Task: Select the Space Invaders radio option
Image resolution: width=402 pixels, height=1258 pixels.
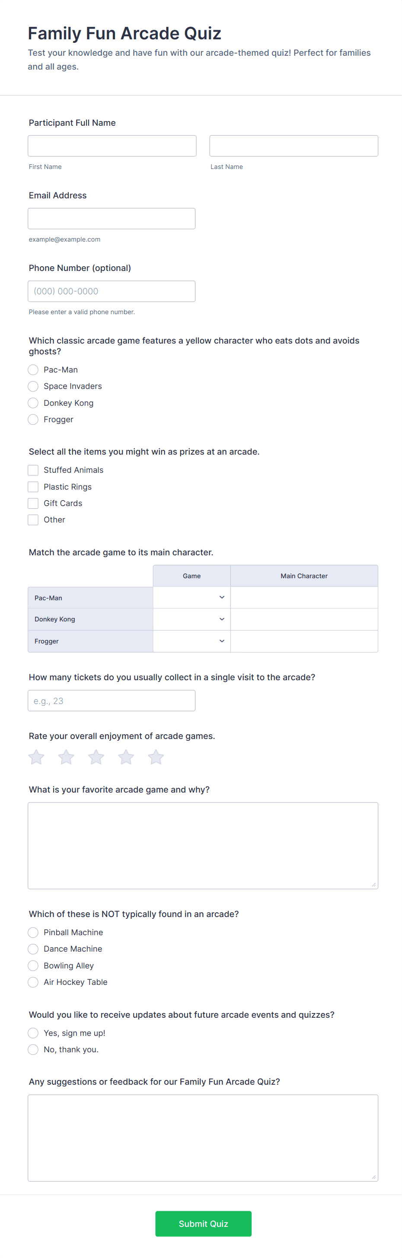Action: tap(33, 386)
